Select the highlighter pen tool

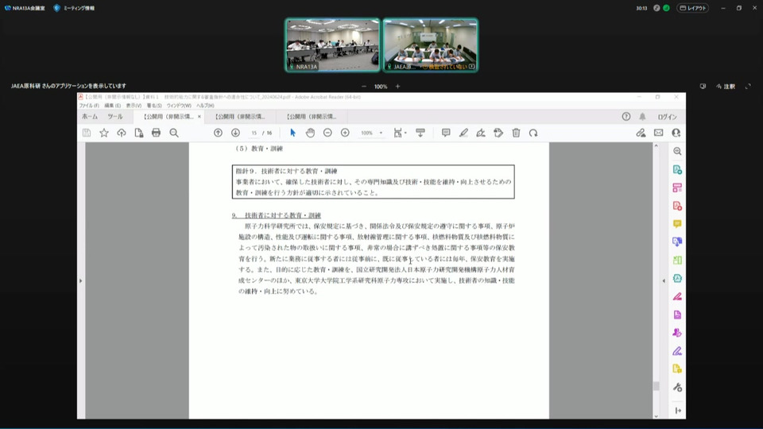point(463,133)
